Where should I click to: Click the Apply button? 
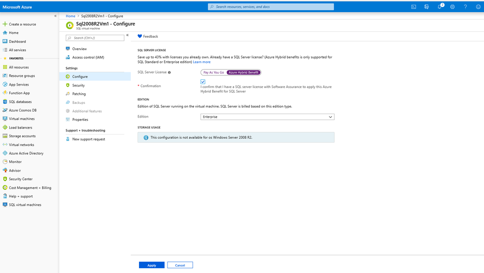152,265
